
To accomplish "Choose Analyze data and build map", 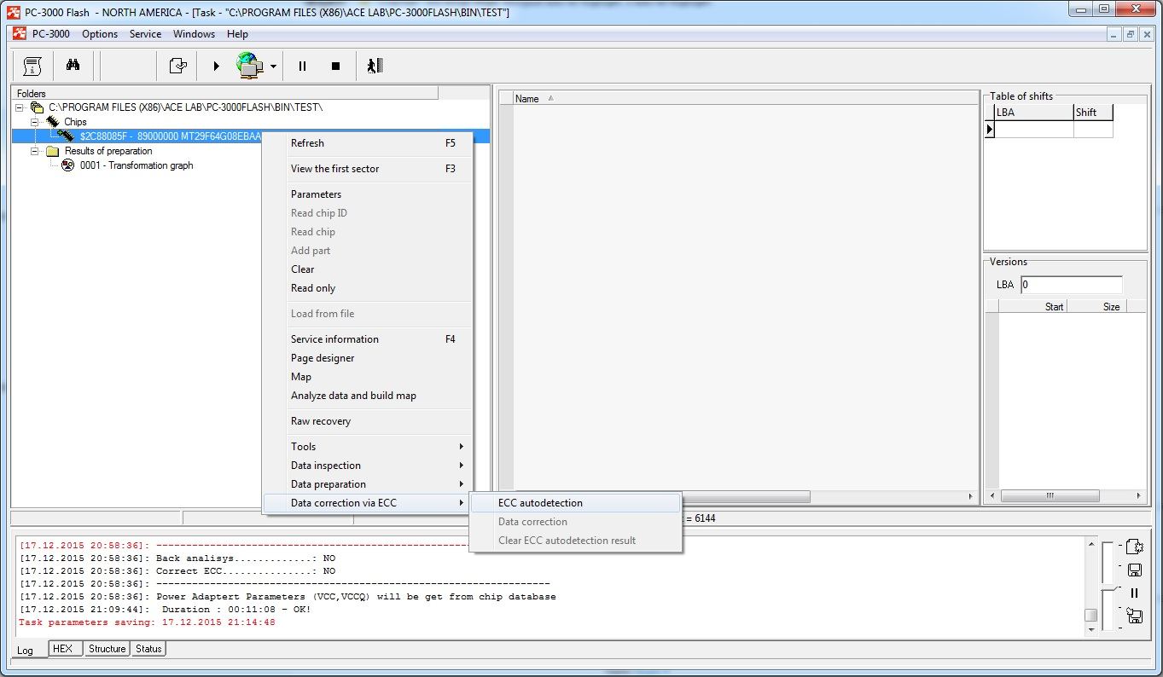I will point(368,396).
